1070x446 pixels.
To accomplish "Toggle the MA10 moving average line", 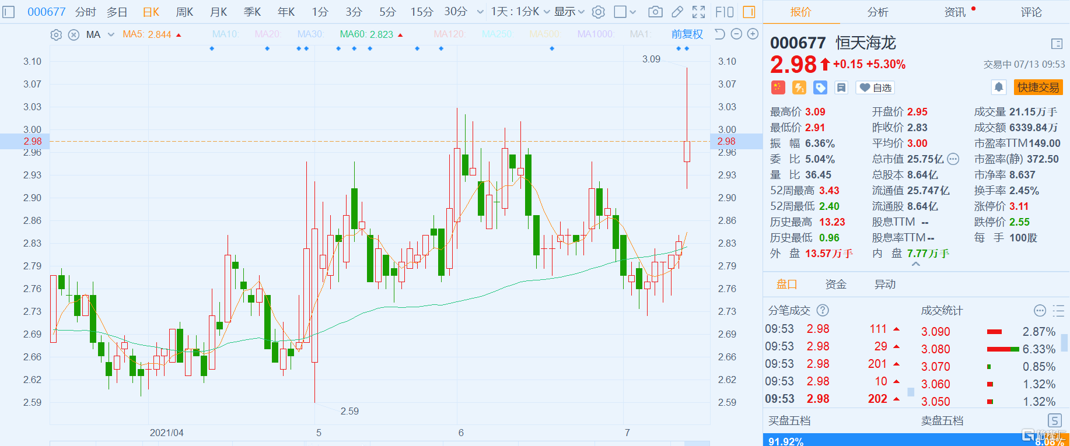I will [226, 34].
